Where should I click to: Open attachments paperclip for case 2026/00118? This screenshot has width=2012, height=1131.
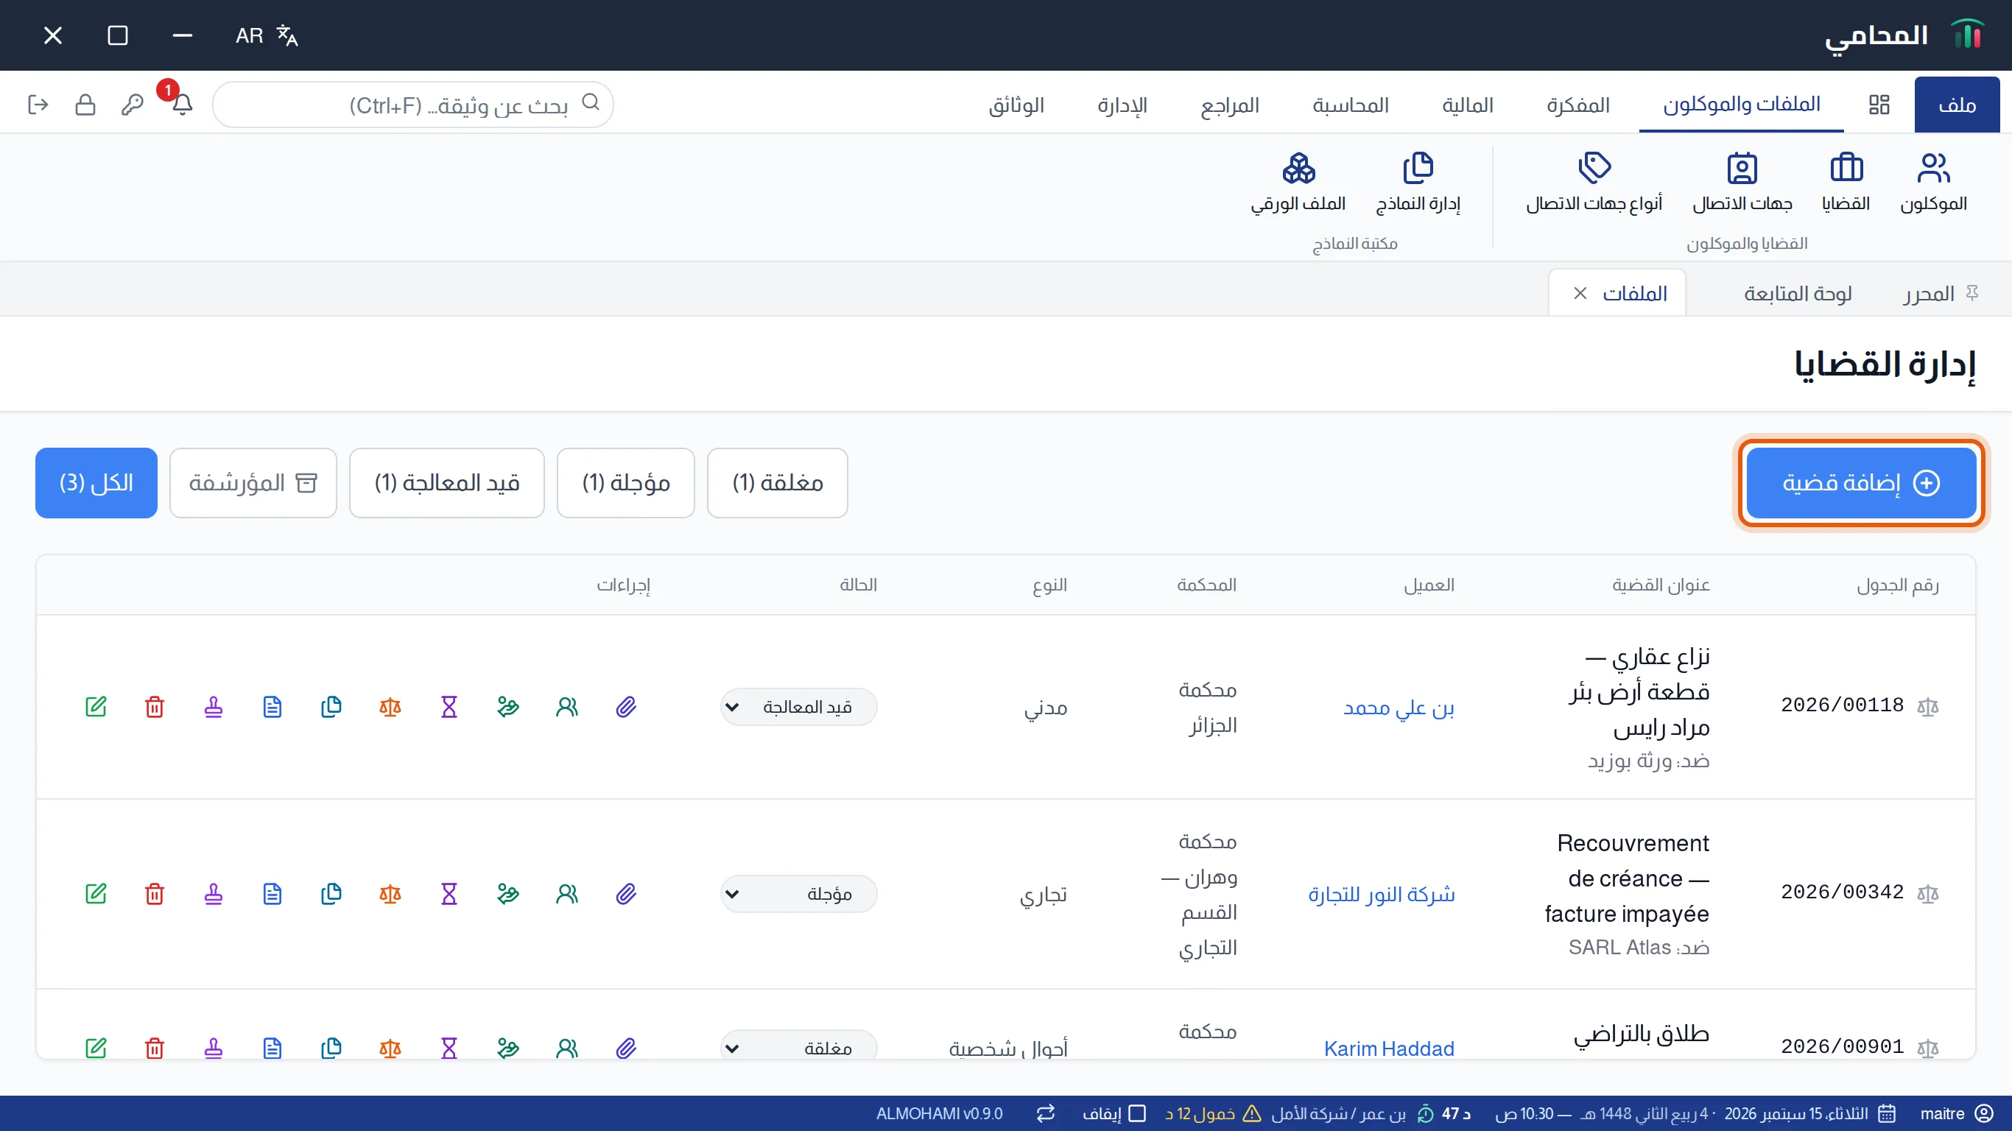pyautogui.click(x=626, y=707)
